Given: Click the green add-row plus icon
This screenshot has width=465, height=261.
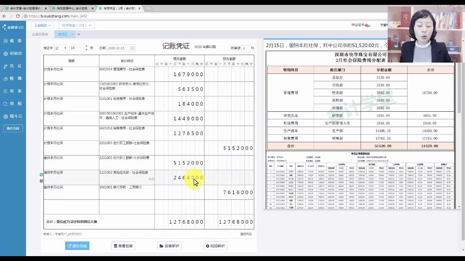Looking at the screenshot, I should (41, 174).
